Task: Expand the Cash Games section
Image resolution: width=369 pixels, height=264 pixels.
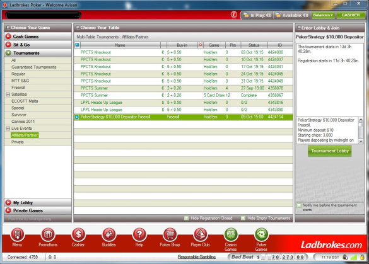Action: pos(38,37)
